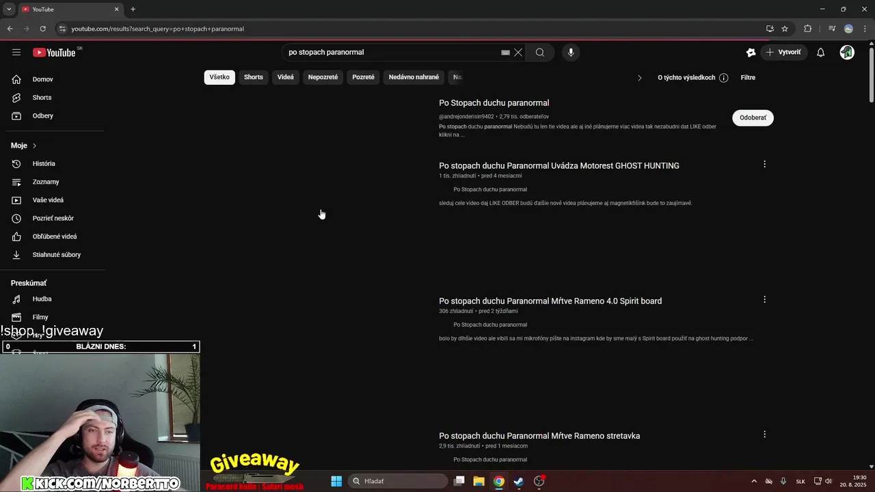Open OBS Studio from the taskbar

tap(539, 481)
